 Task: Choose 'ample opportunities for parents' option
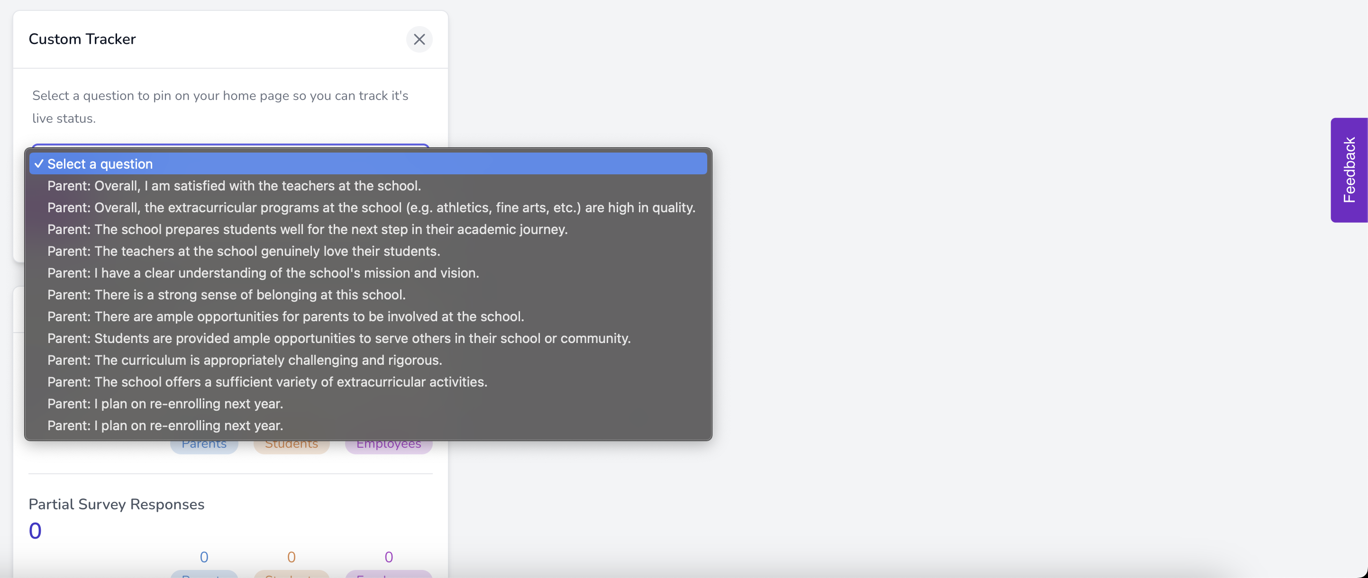285,316
